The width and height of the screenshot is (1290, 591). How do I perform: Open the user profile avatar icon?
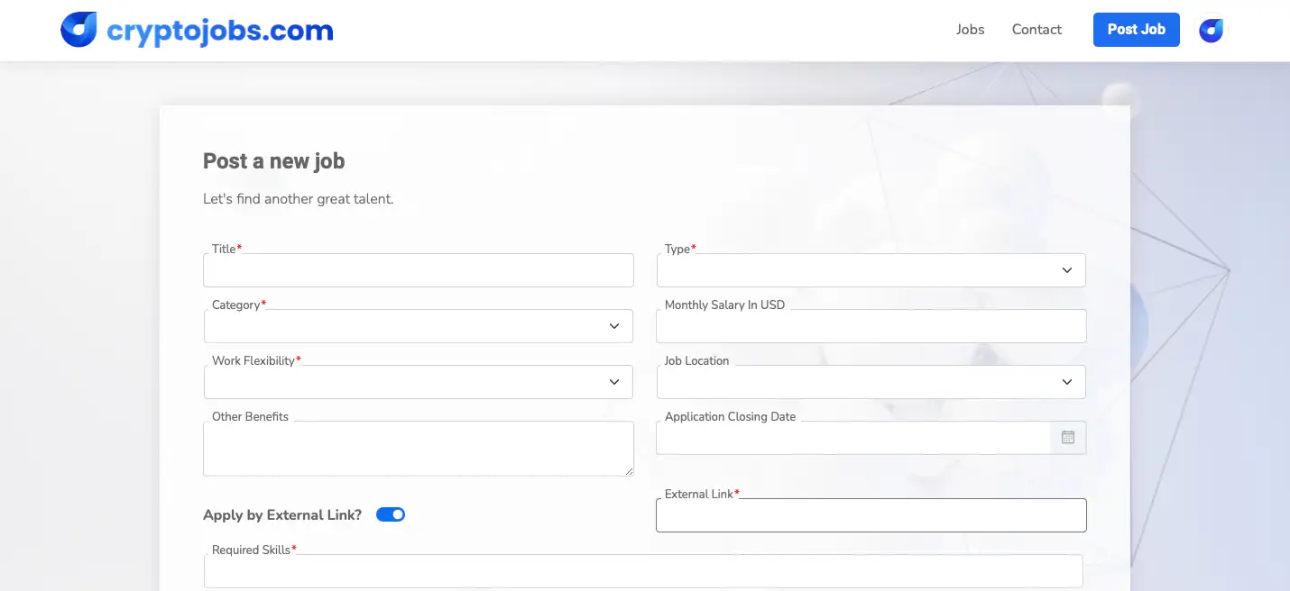(x=1211, y=30)
